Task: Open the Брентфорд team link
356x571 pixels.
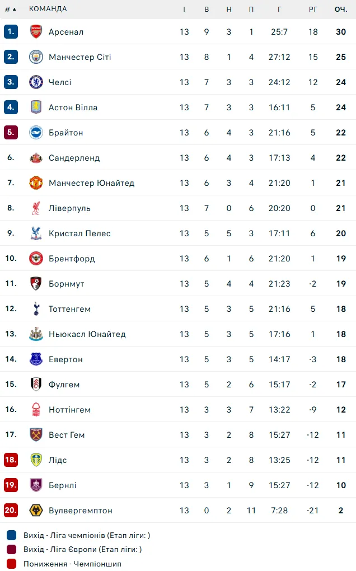Action: pyautogui.click(x=72, y=259)
